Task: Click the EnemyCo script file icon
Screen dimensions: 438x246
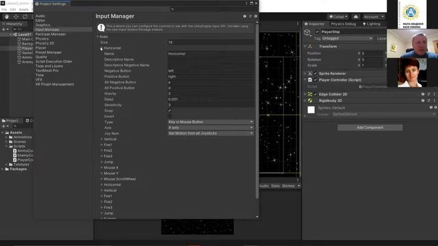Action: click(15, 155)
